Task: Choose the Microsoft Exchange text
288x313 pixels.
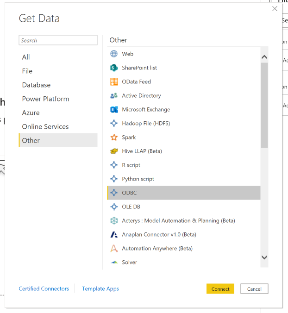Action: pyautogui.click(x=146, y=109)
